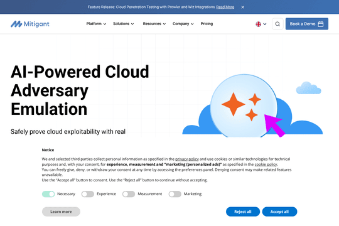
Task: Enable the Experience cookies switch
Action: (87, 194)
